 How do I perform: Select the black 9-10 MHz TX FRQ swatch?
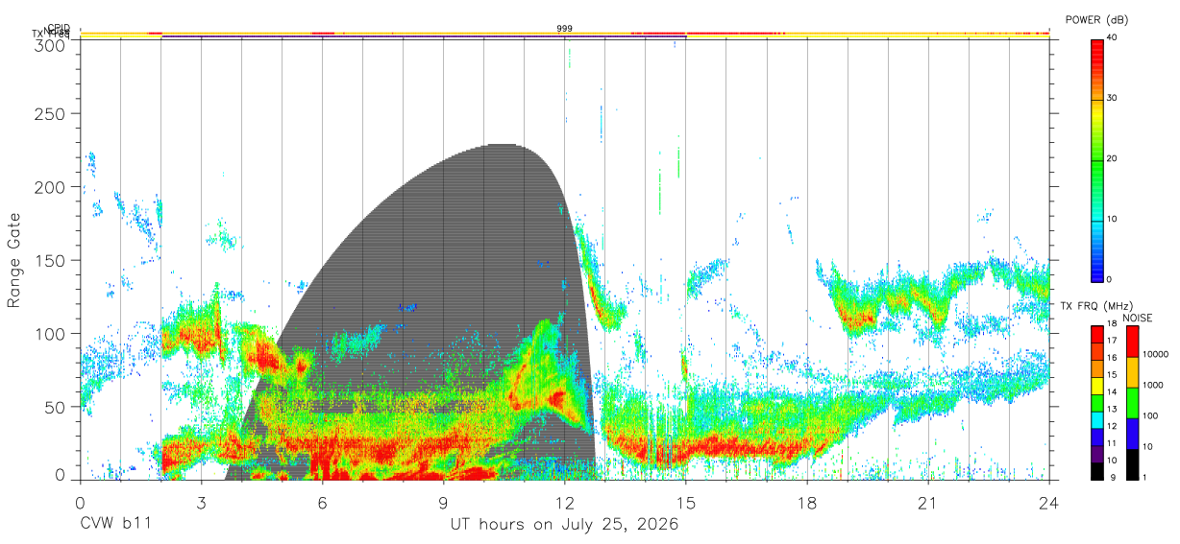coord(1098,469)
